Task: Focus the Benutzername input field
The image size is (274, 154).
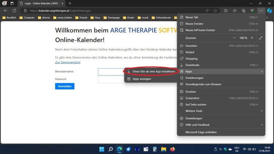Action: click(x=111, y=72)
